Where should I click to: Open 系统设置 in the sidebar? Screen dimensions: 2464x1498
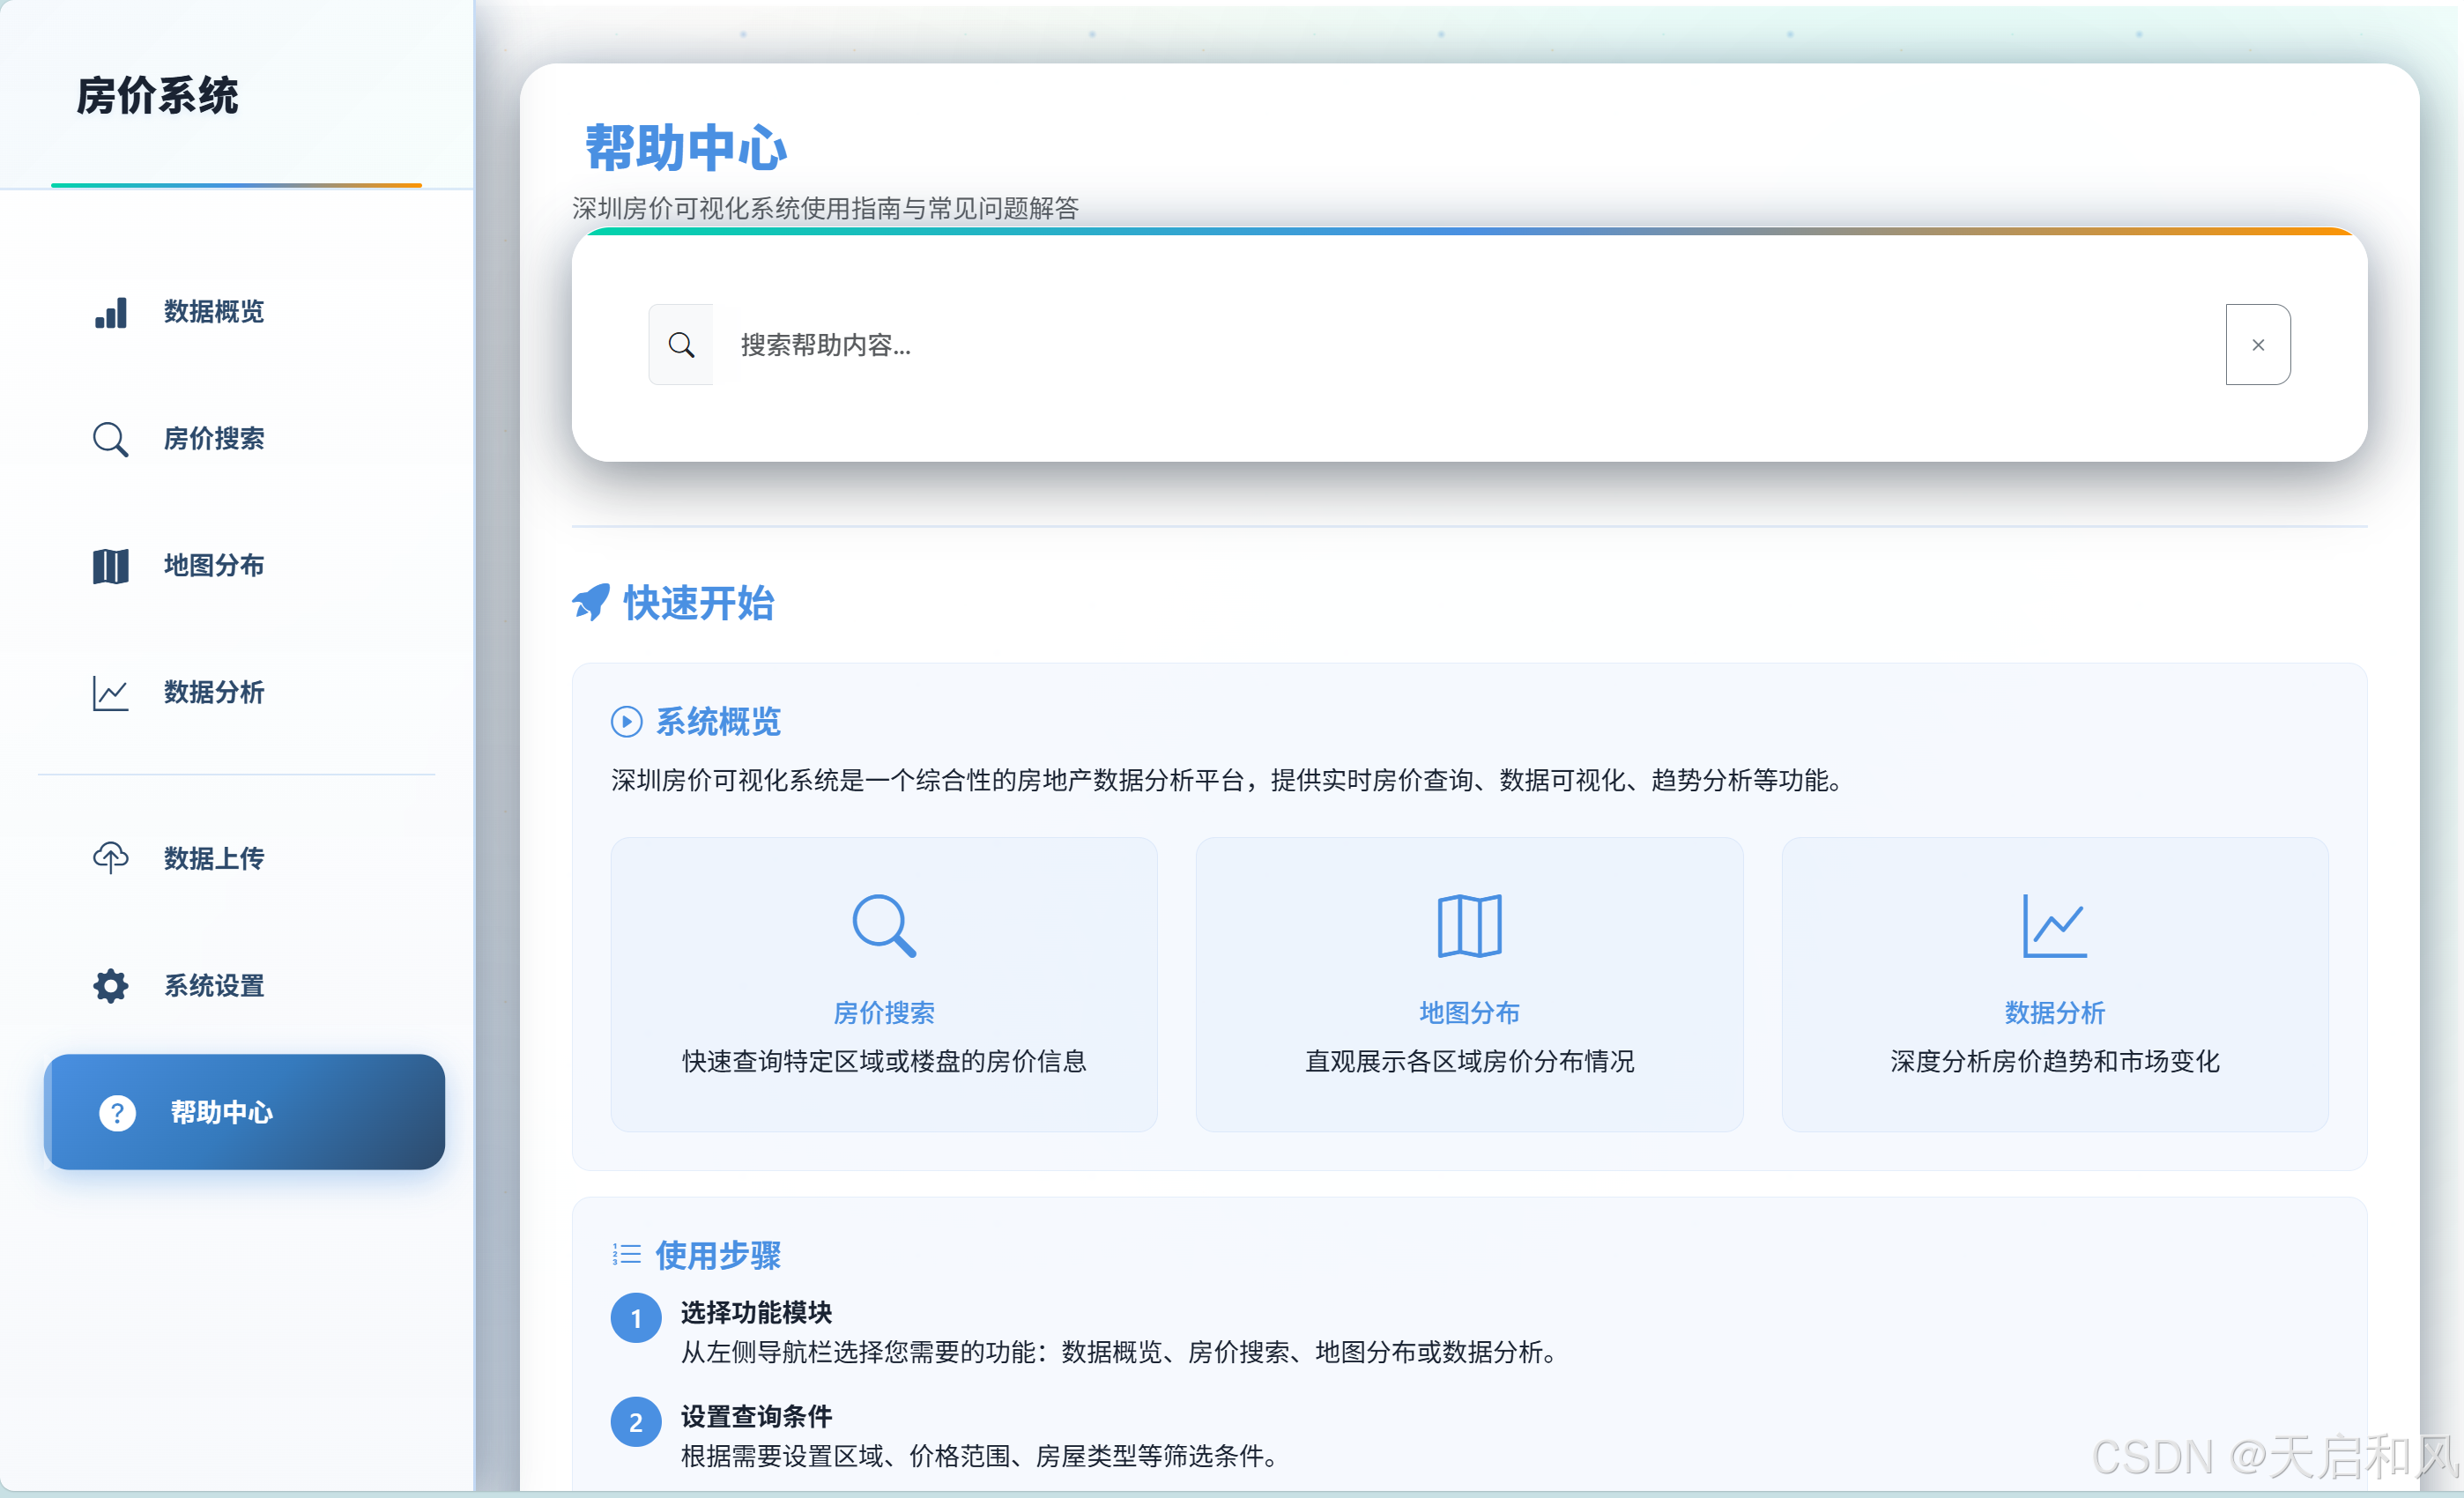tap(244, 985)
